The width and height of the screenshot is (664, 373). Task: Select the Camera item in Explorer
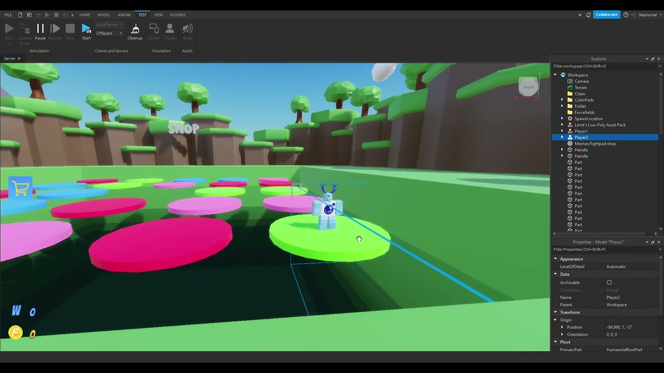tap(582, 81)
